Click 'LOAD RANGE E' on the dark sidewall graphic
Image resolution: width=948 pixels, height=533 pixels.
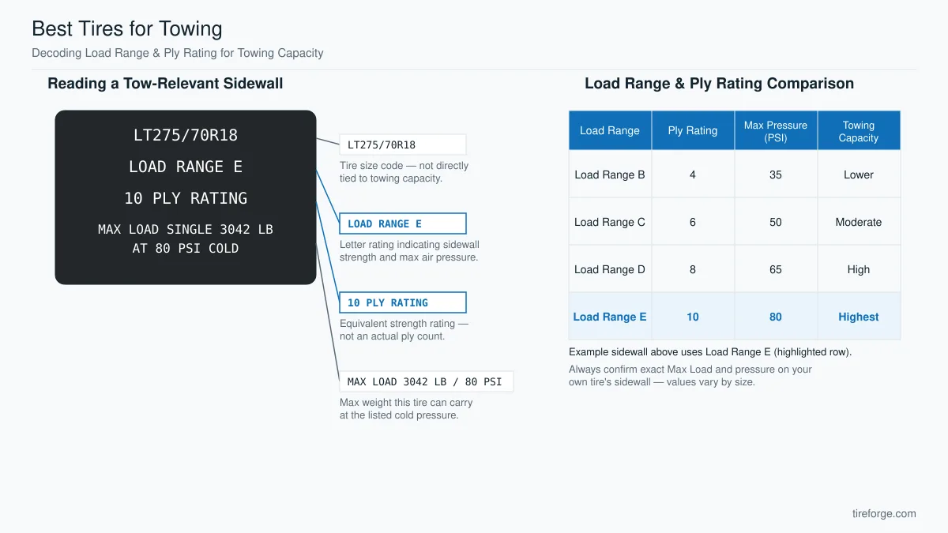[186, 167]
